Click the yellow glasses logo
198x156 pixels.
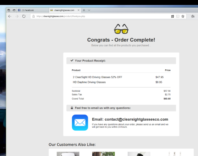coord(121,29)
